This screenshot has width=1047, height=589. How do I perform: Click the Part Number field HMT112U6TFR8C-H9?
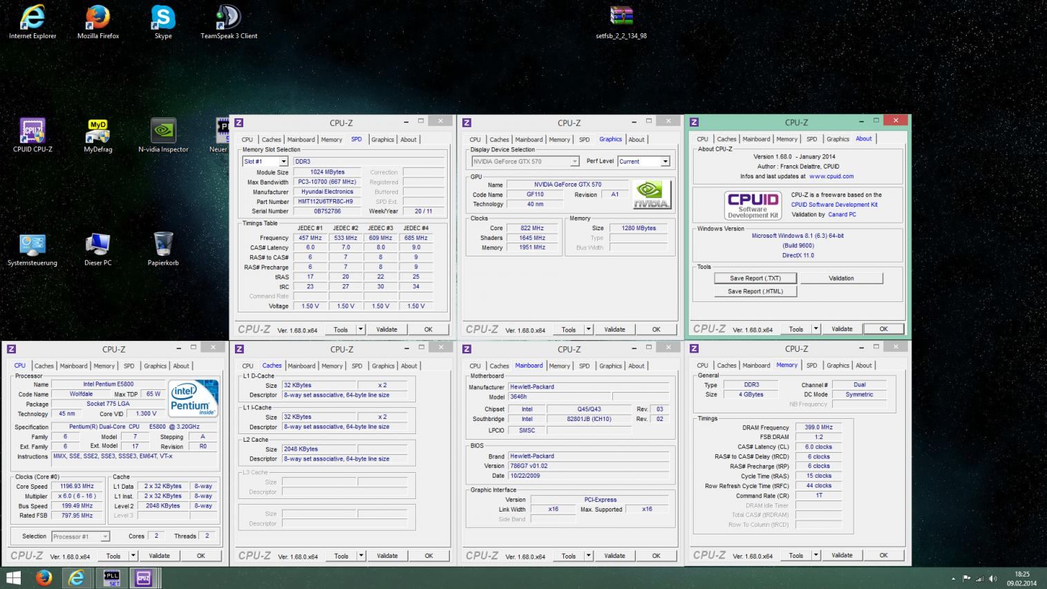pos(325,202)
